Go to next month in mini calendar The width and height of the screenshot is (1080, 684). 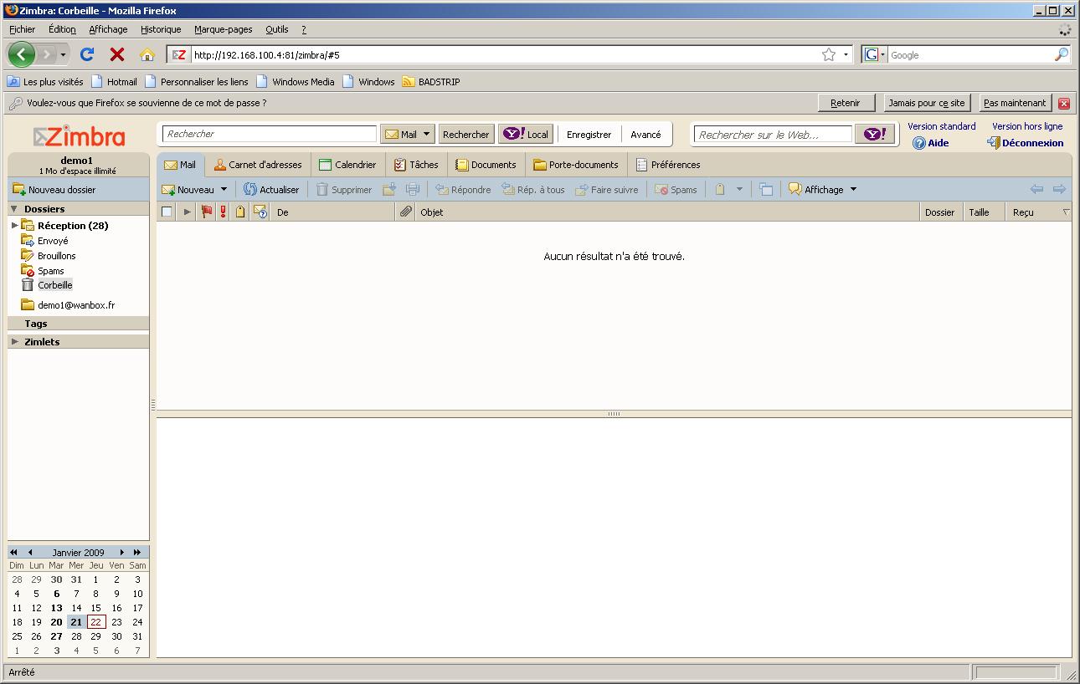(x=121, y=552)
